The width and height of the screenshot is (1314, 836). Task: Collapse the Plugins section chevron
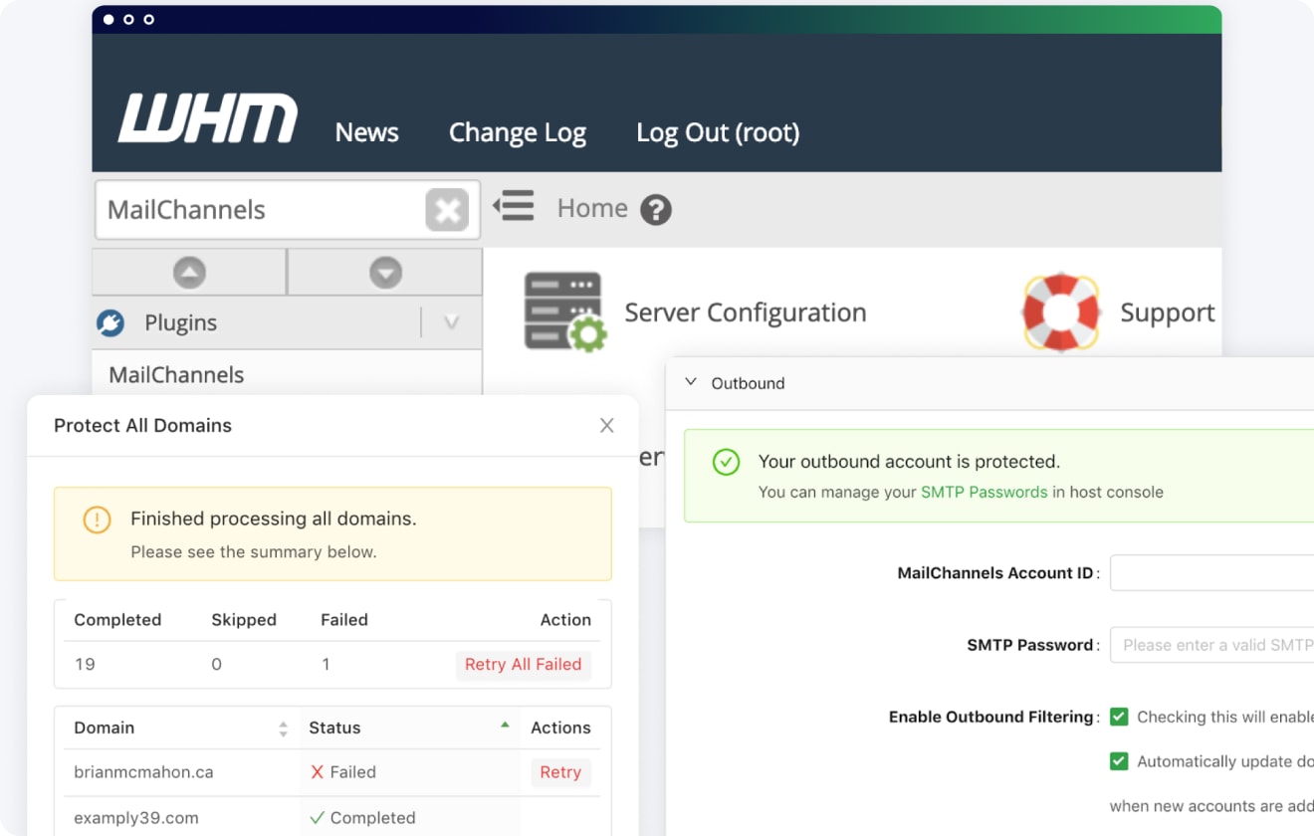coord(451,322)
